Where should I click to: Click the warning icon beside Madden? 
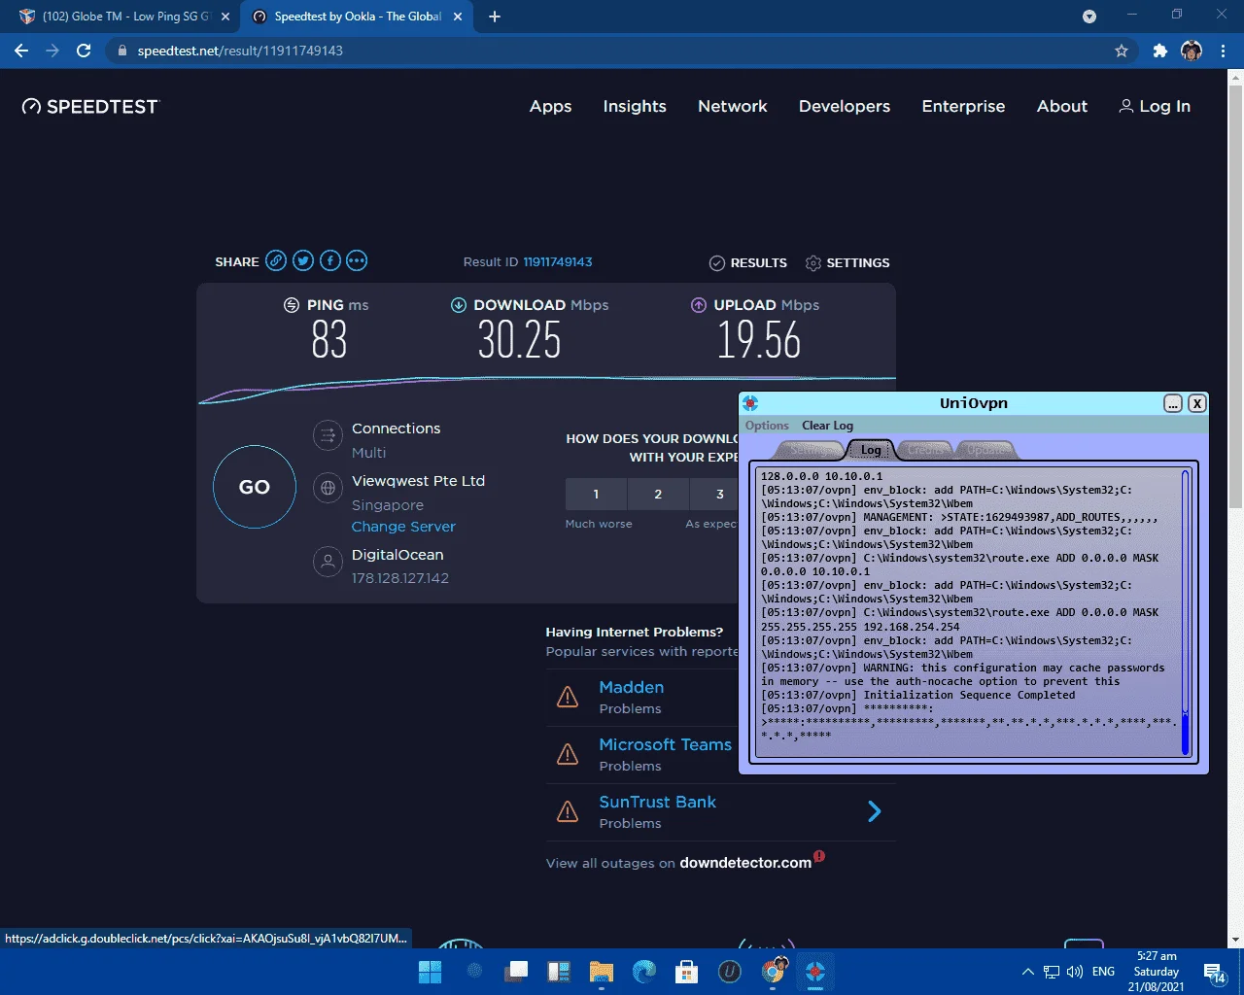coord(568,697)
